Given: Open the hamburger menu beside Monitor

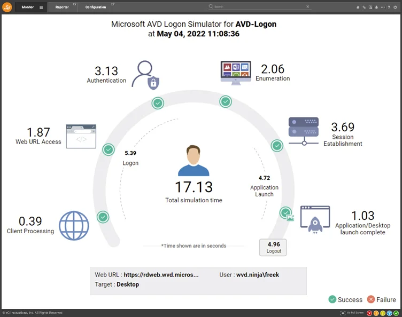Looking at the screenshot, I should pyautogui.click(x=41, y=7).
